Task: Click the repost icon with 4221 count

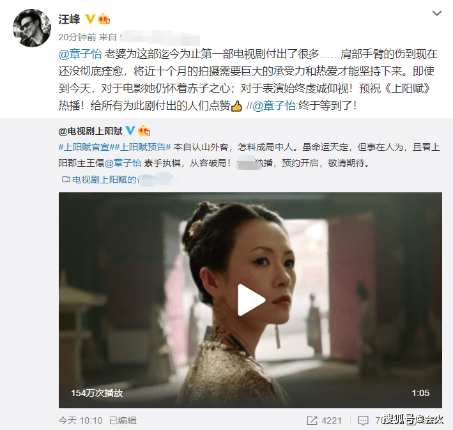Action: [312, 420]
